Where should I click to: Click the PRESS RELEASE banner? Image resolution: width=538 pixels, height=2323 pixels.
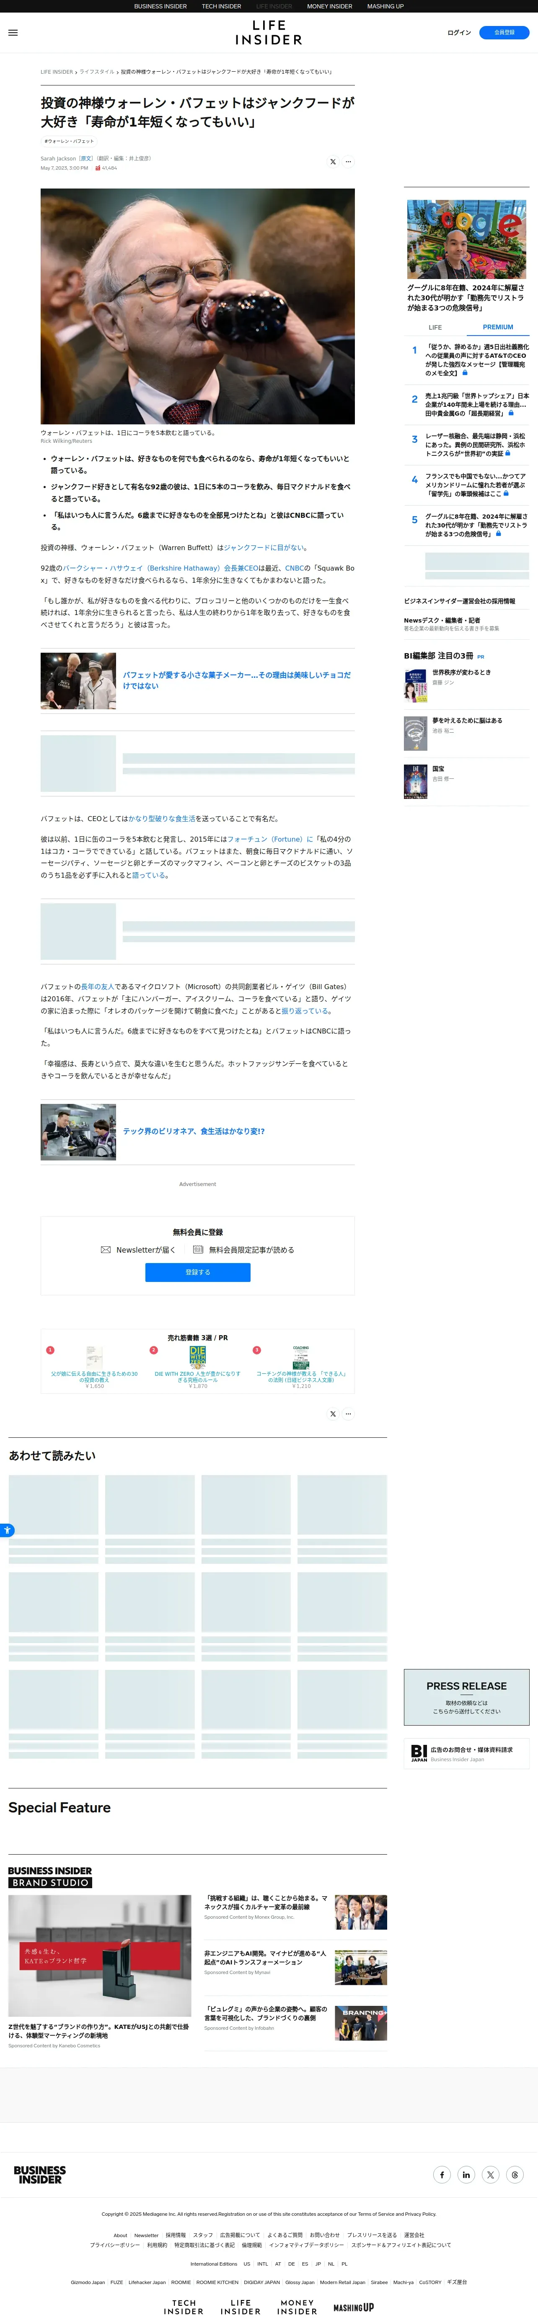click(467, 1697)
